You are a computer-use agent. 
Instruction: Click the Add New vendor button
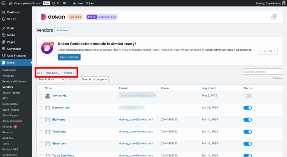[62, 30]
